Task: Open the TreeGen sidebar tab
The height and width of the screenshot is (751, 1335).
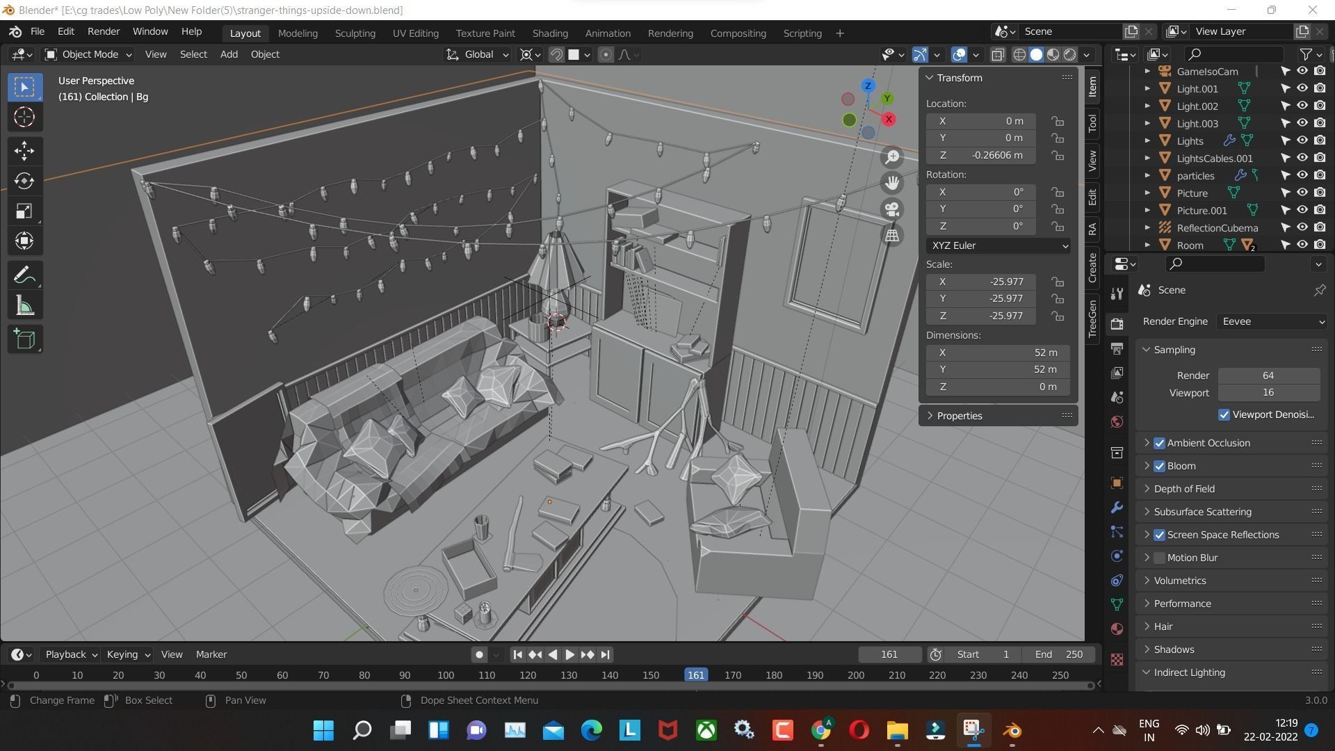Action: [x=1092, y=318]
